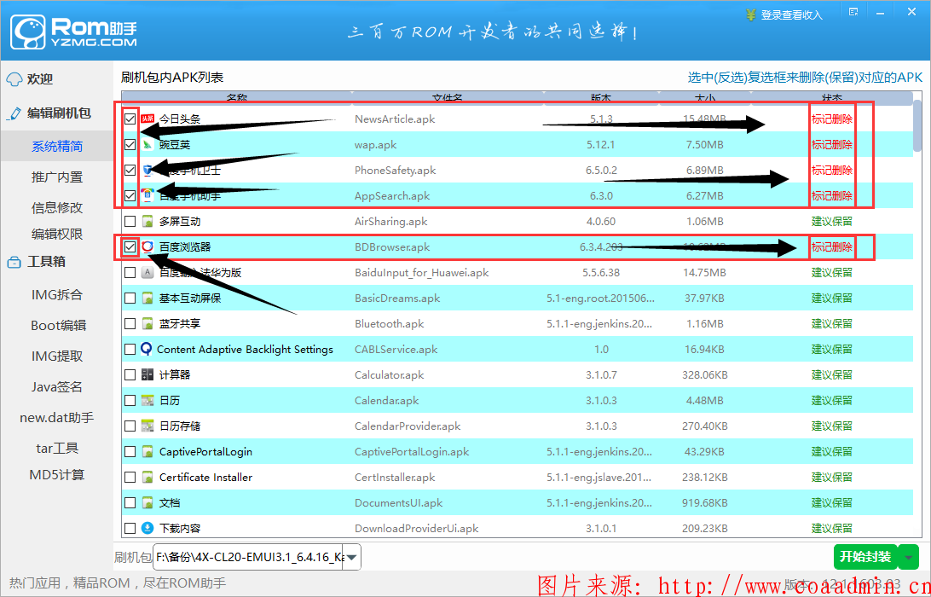Click the 开始封装 button

pos(865,557)
